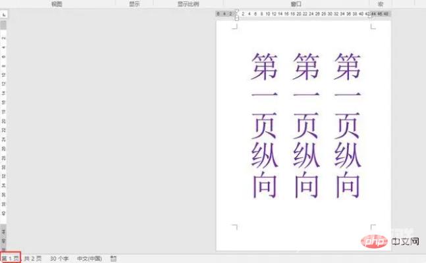Image resolution: width=426 pixels, height=263 pixels.
Task: Click the 窗口 group label in the ribbon
Action: [296, 3]
